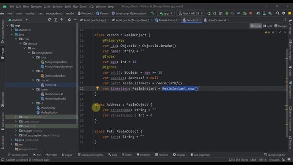
Task: Open the App Inspection tool window
Action: click(200, 155)
